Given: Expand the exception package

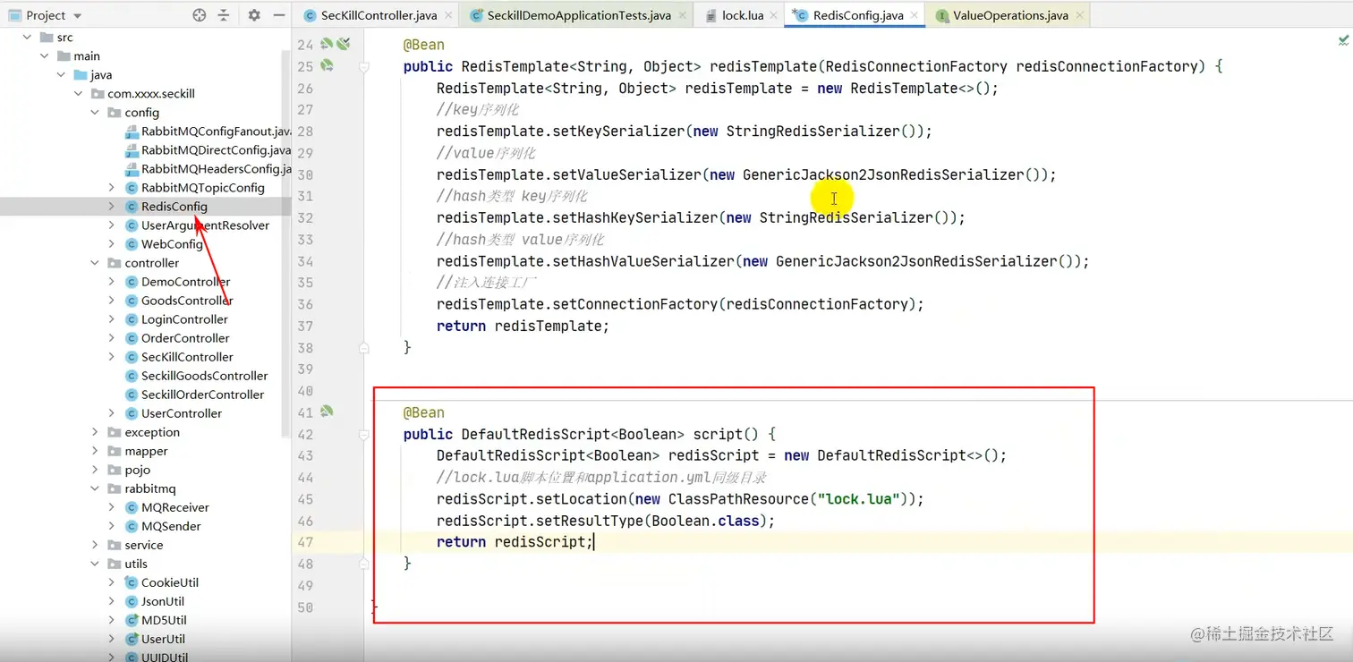Looking at the screenshot, I should [x=95, y=432].
